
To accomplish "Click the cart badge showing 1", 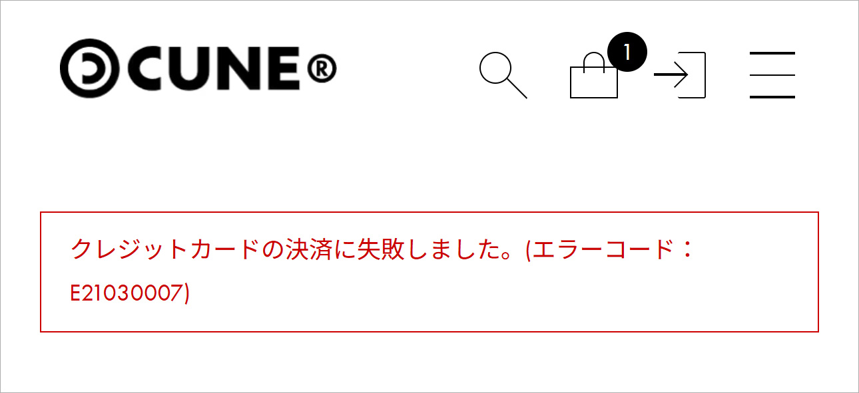I will pyautogui.click(x=627, y=52).
